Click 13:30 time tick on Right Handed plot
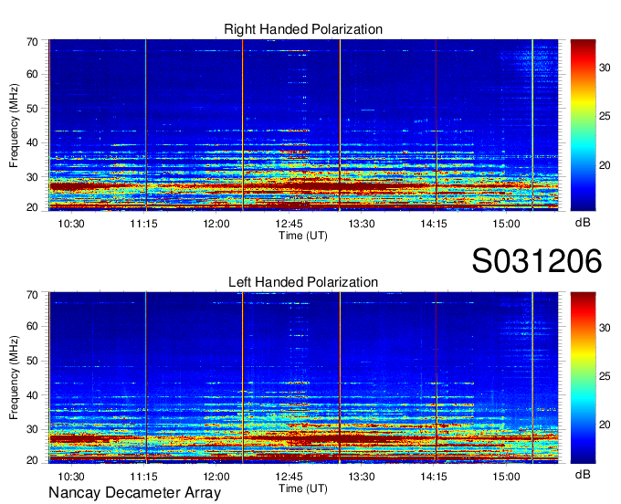Screen dimensions: 621x504 pos(362,224)
